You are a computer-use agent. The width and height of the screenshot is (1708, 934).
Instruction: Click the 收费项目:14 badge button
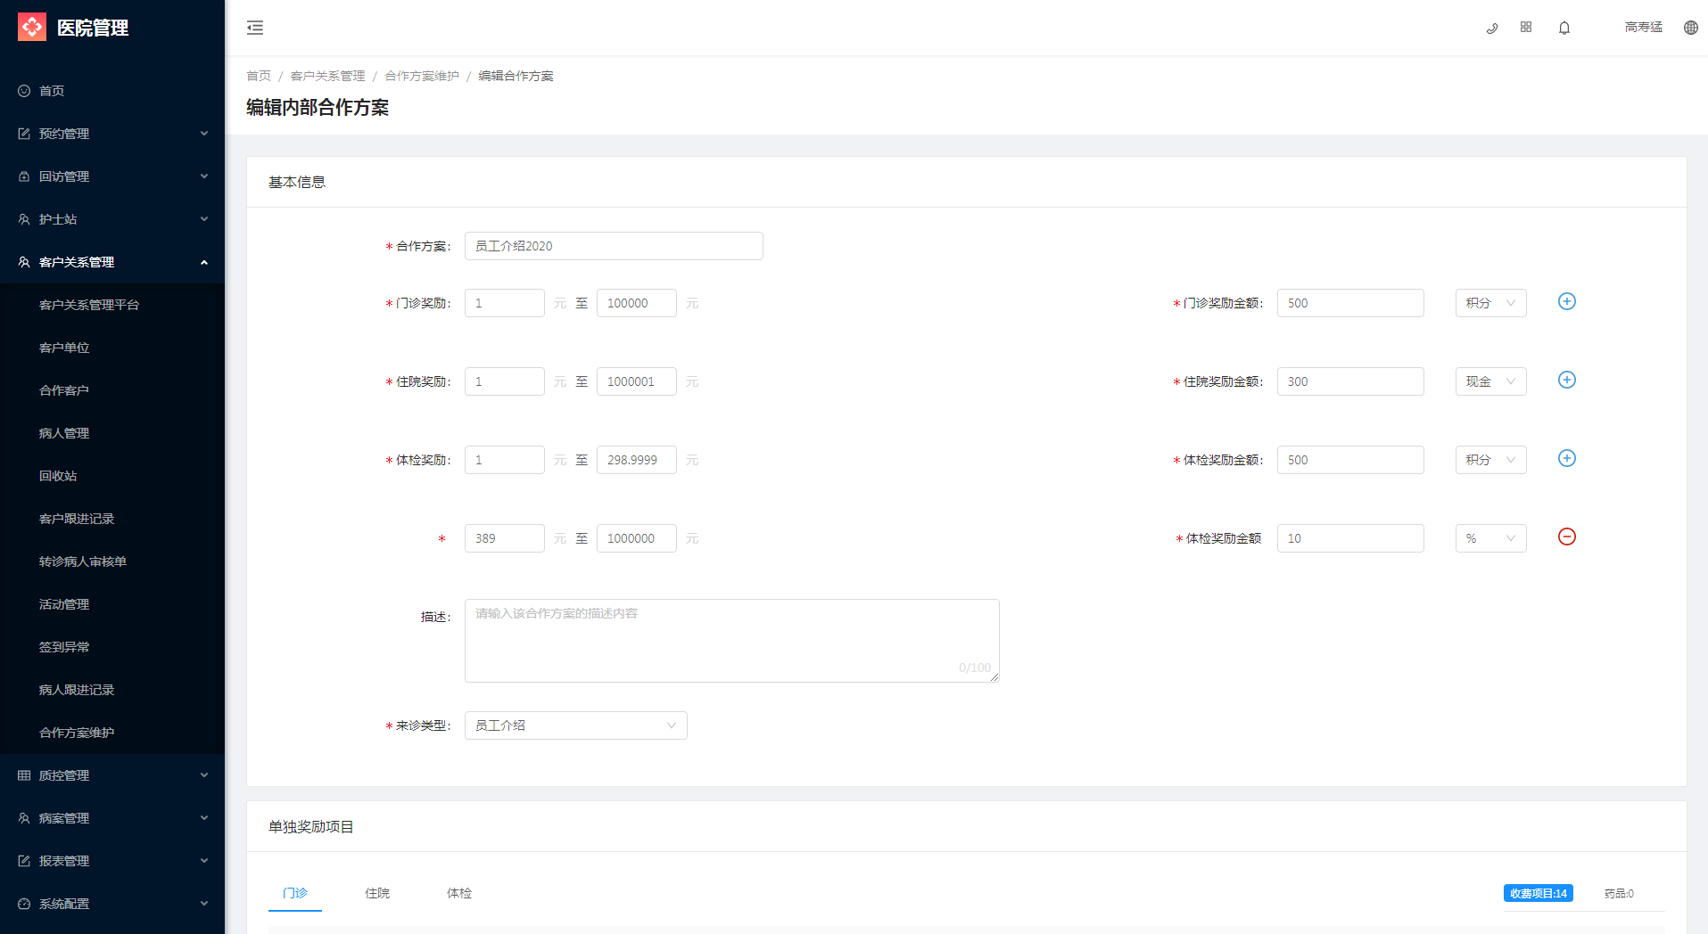pos(1538,893)
